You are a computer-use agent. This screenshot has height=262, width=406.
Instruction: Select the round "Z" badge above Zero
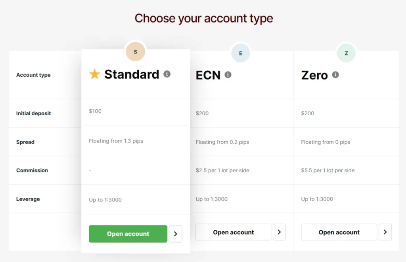[x=346, y=53]
